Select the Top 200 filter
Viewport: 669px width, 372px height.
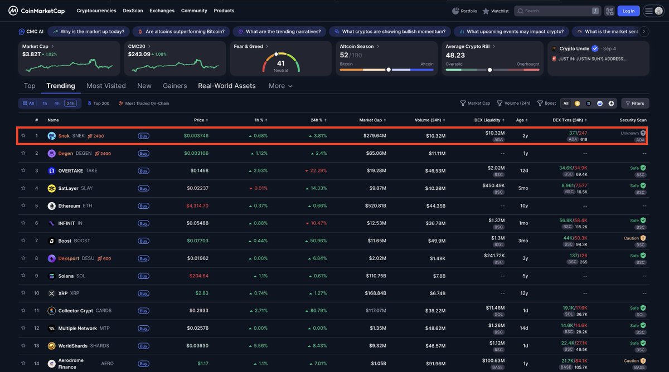click(98, 103)
